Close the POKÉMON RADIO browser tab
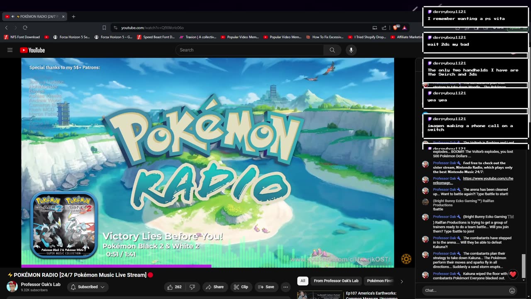 [63, 17]
